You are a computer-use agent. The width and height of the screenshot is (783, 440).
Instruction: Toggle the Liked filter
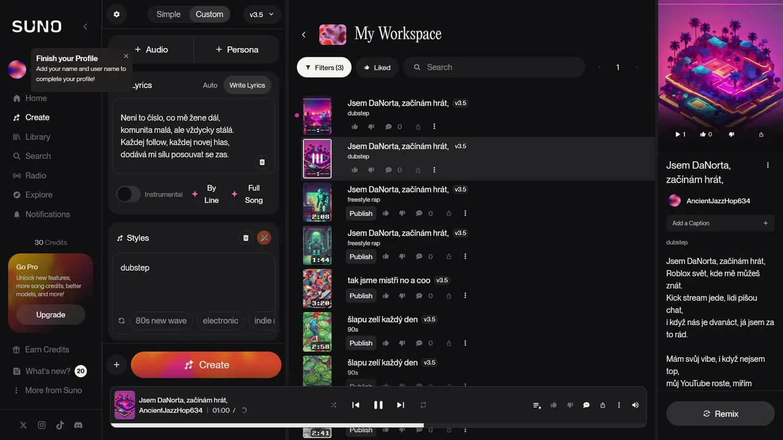[x=377, y=67]
